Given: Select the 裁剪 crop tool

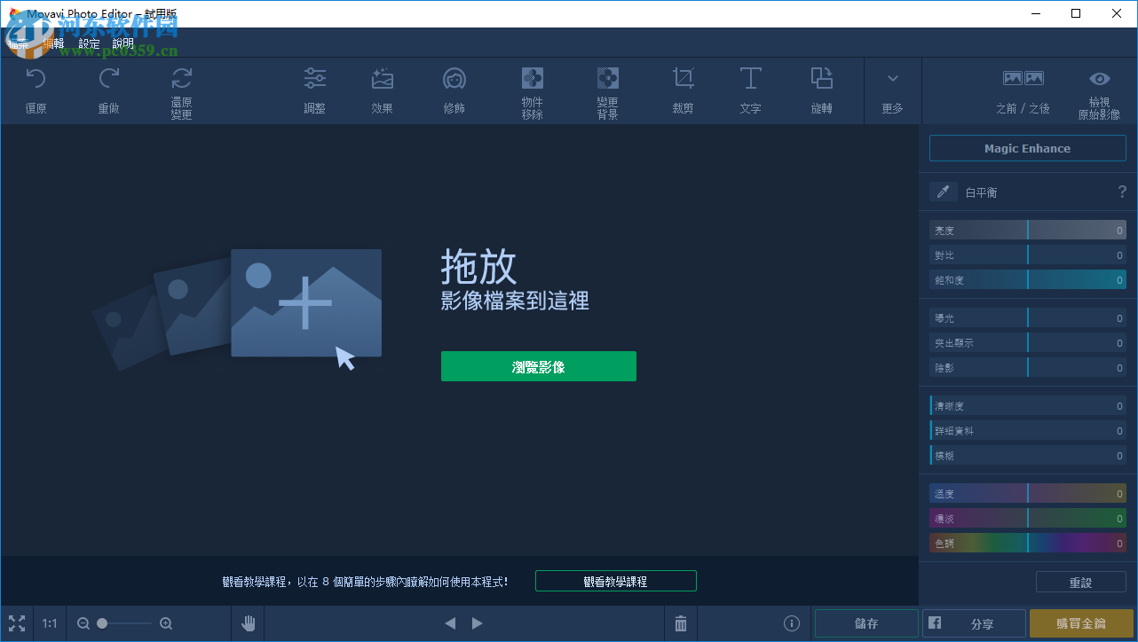Looking at the screenshot, I should [683, 90].
